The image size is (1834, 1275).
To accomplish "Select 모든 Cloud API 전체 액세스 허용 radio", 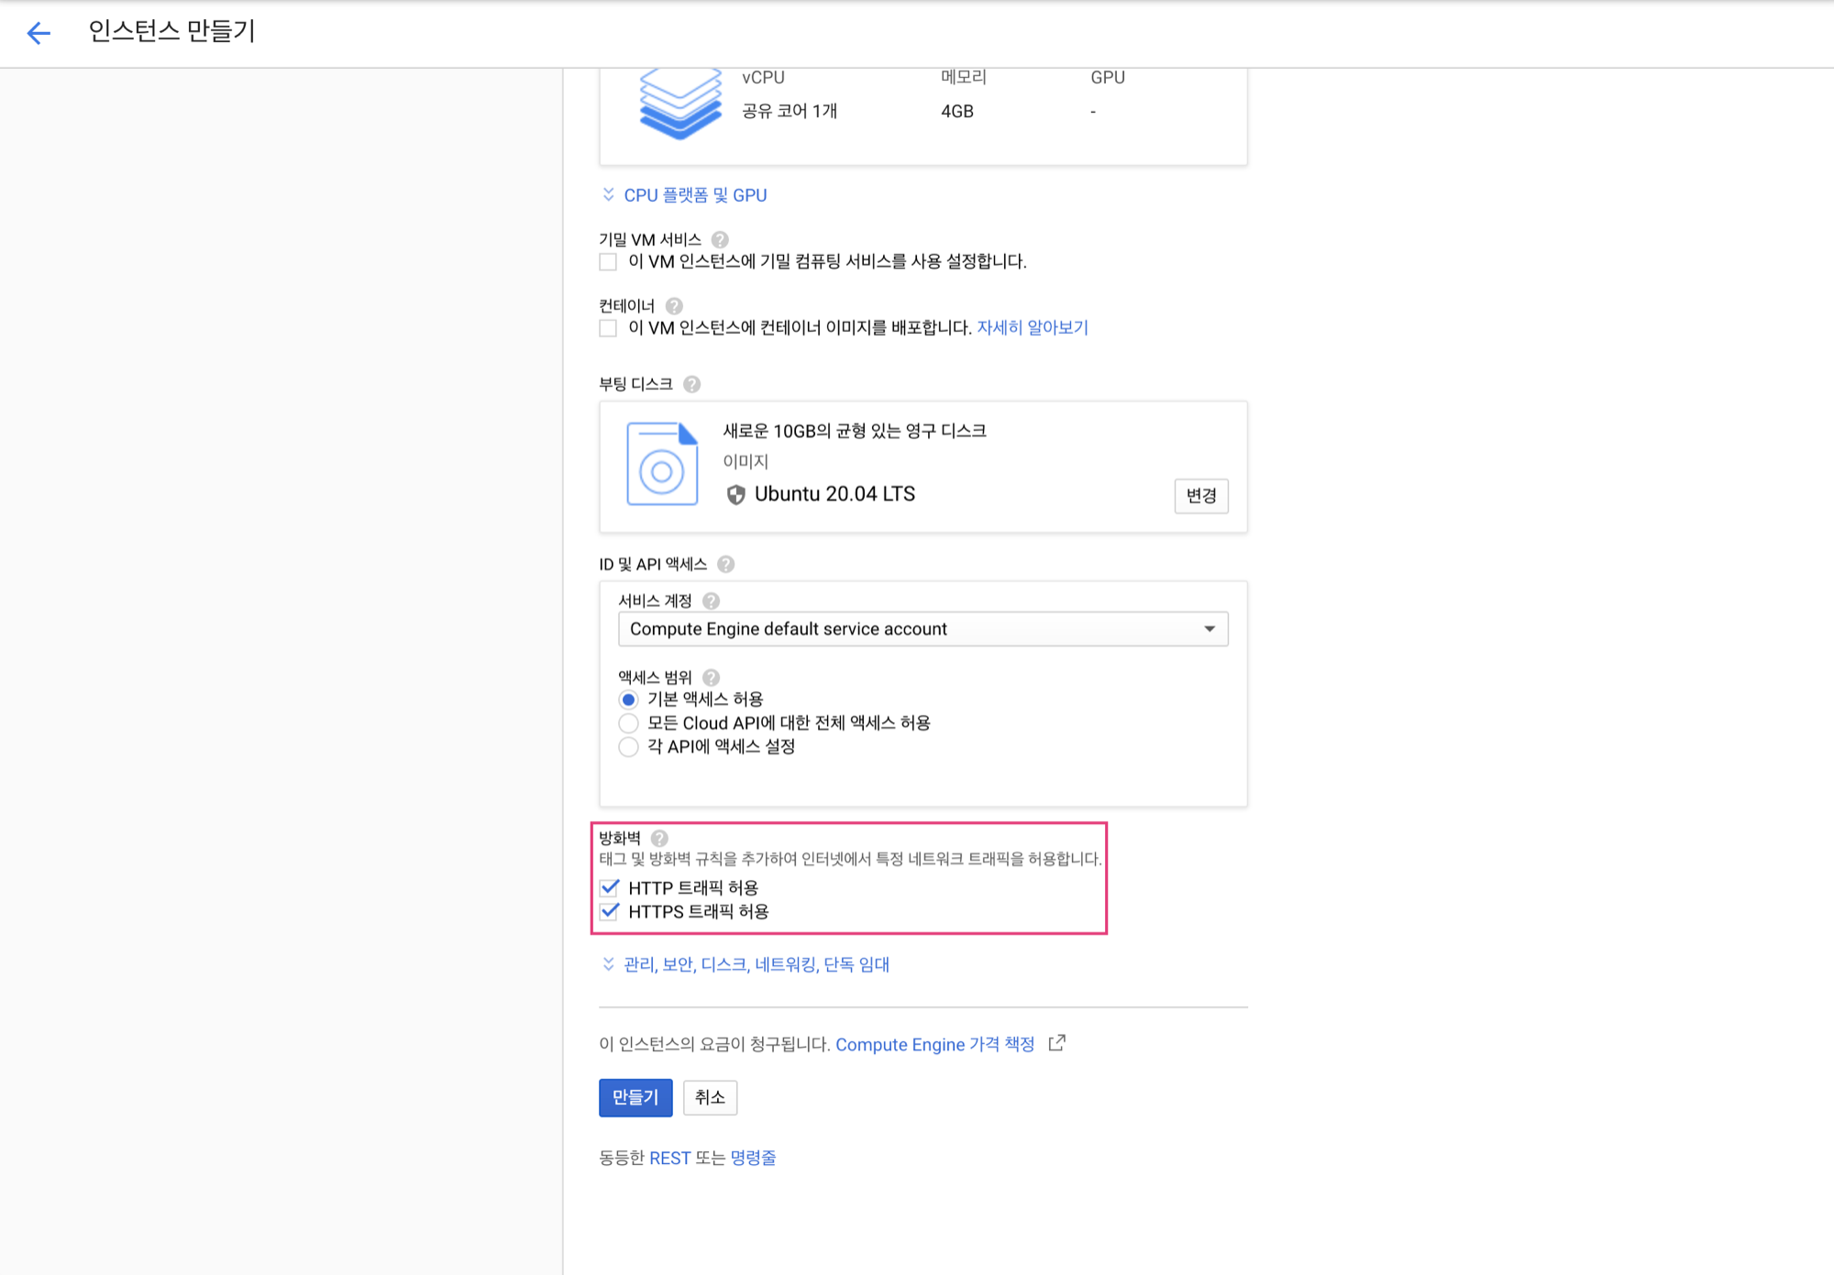I will [x=628, y=723].
